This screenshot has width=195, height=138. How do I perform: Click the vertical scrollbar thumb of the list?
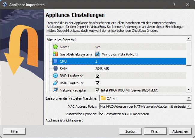click(189, 53)
